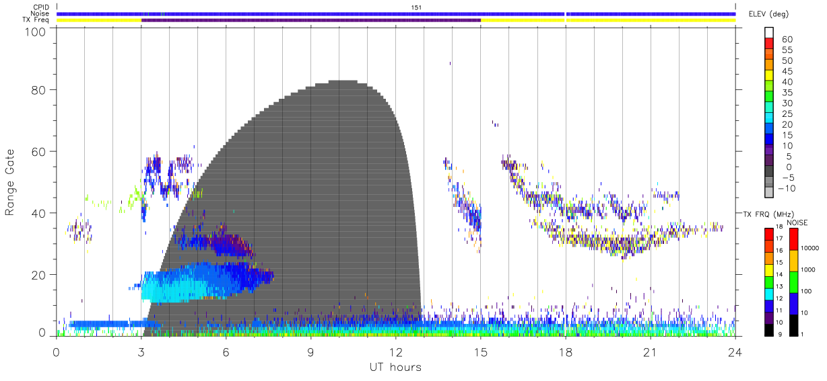The height and width of the screenshot is (381, 827).
Task: Click the purple segment of the TX Freq bar
Action: pos(311,20)
